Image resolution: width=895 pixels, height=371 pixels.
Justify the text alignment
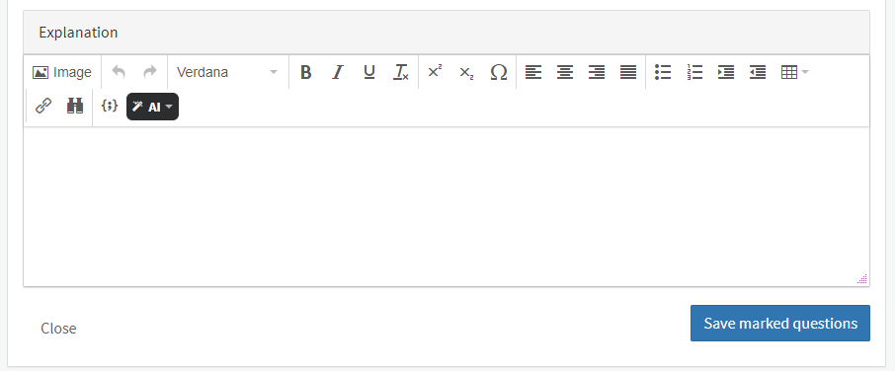628,72
